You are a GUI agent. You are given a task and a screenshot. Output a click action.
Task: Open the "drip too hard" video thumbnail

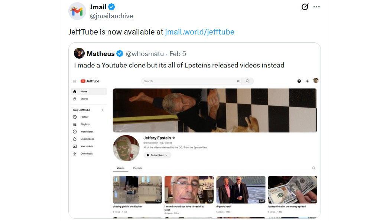[241, 189]
